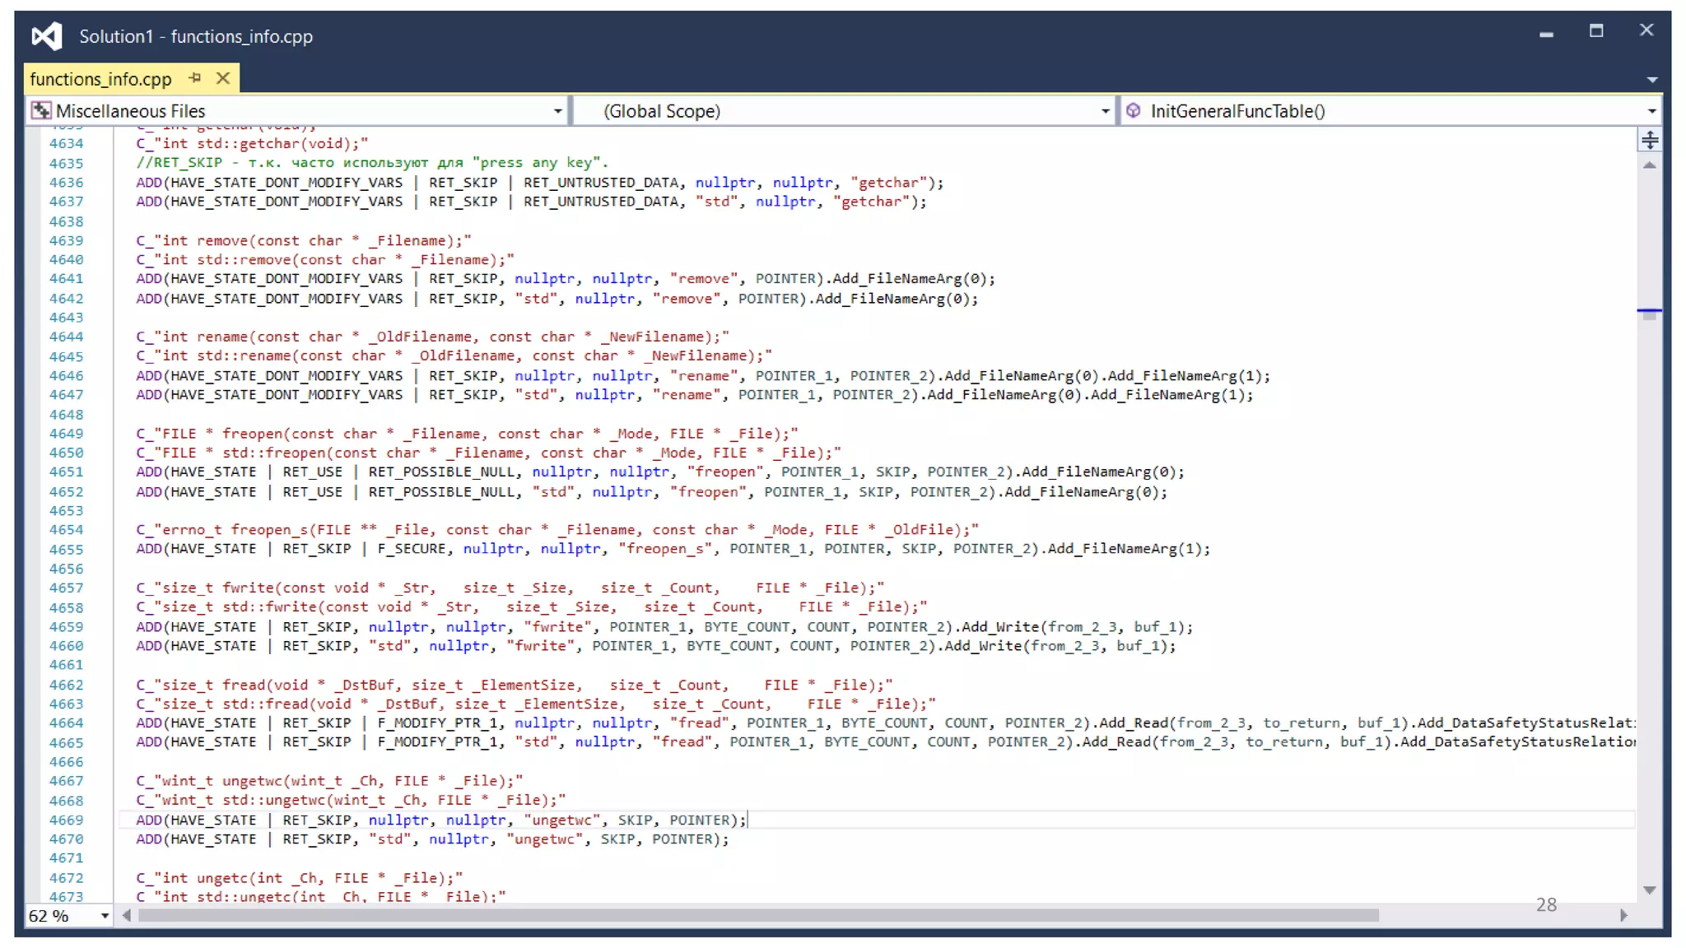Click F_SECURE flag on line 4655
Viewport: 1686px width, 948px height.
pyautogui.click(x=412, y=549)
